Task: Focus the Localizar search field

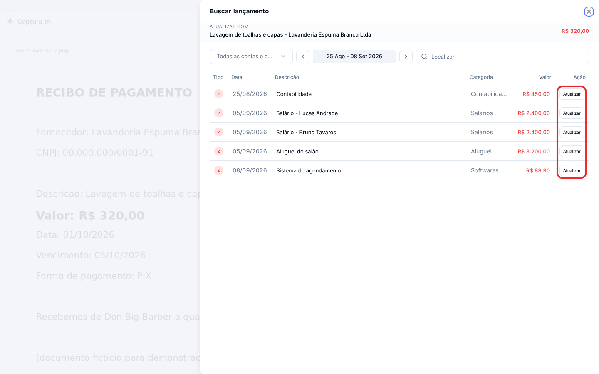Action: (502, 57)
